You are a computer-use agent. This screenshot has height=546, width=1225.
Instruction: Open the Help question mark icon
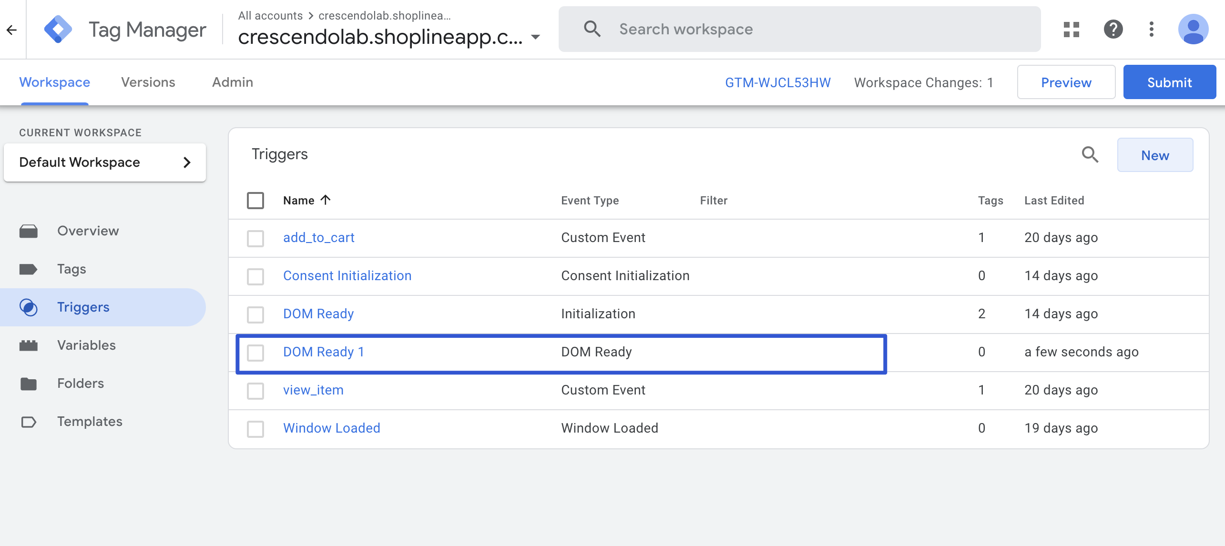pyautogui.click(x=1113, y=30)
